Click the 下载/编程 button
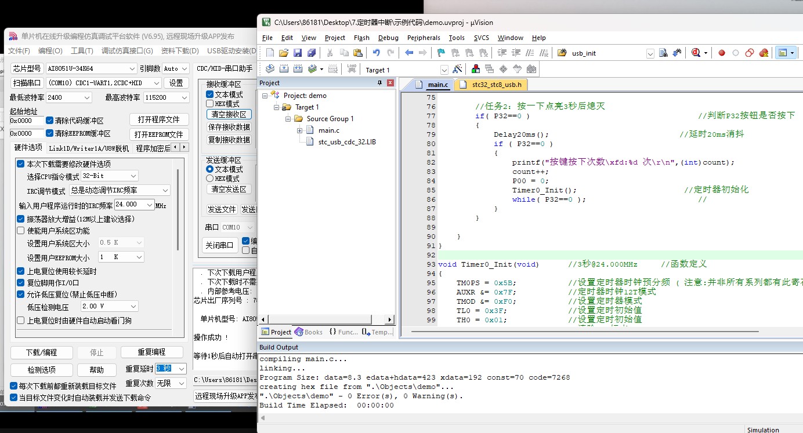Image resolution: width=803 pixels, height=433 pixels. (x=42, y=352)
